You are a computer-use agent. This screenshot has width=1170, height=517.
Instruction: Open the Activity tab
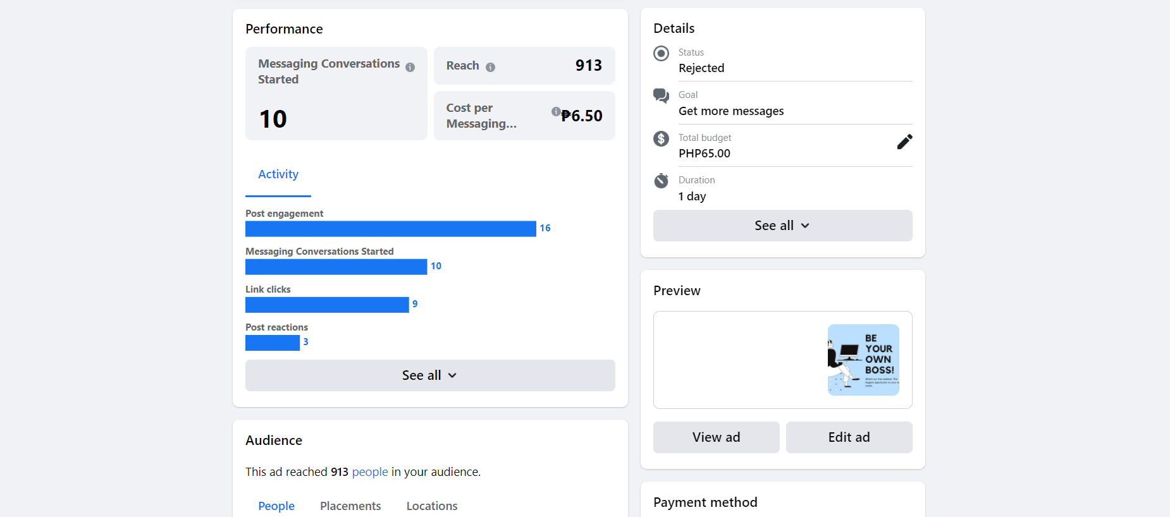278,174
